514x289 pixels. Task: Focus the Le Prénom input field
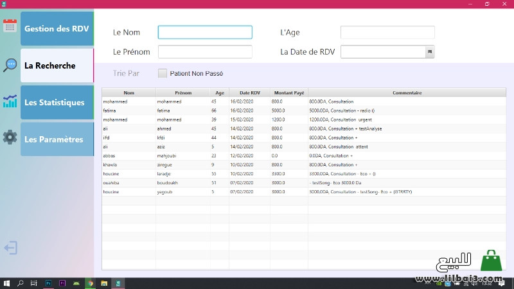point(205,52)
